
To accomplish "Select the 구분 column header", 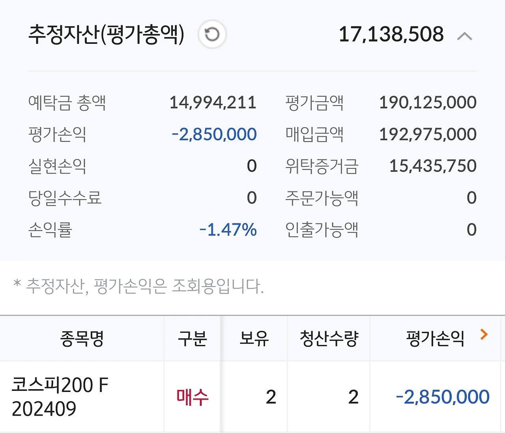I will (192, 338).
